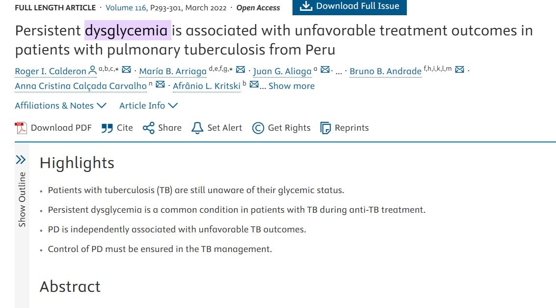556x308 pixels.
Task: Click the email envelope next to Roger I. Calderon
Action: pos(126,70)
